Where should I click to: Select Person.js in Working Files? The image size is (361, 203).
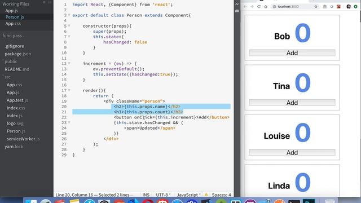(15, 17)
